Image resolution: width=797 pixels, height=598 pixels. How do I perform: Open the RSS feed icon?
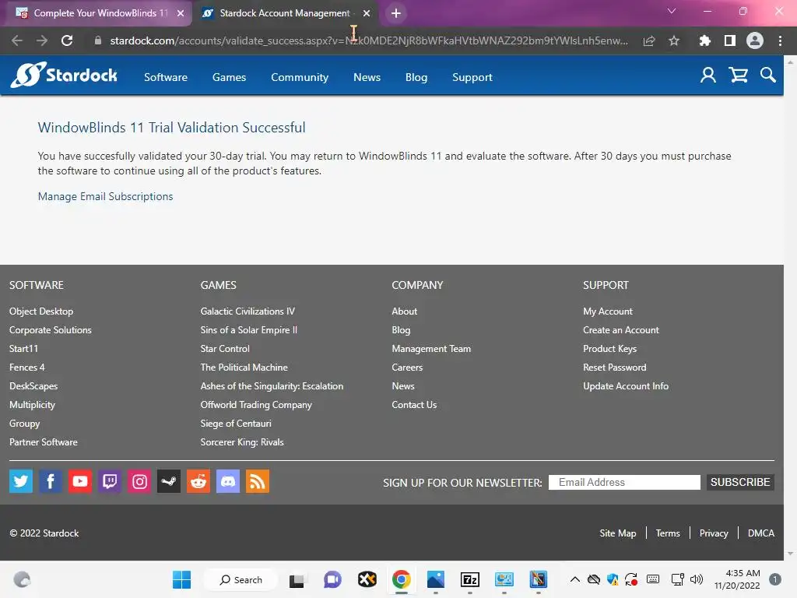point(258,481)
